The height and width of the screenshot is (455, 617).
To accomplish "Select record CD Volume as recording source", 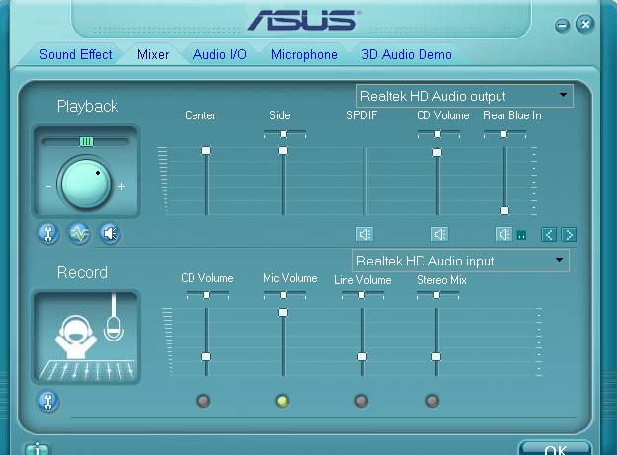I will (x=203, y=401).
